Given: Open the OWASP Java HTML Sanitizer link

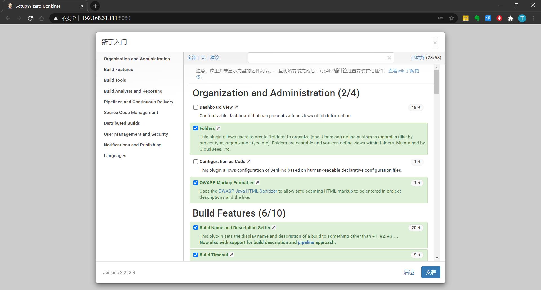Looking at the screenshot, I should pyautogui.click(x=248, y=191).
